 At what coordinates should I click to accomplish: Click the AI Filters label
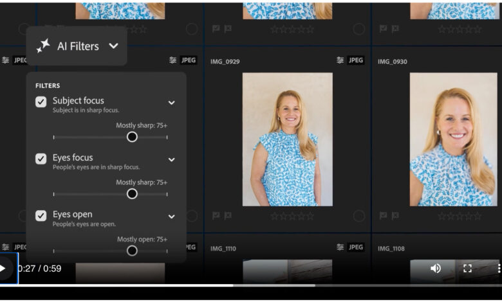pos(78,46)
